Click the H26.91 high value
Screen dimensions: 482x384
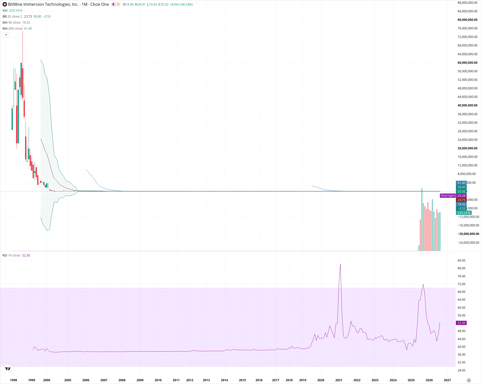[x=140, y=4]
